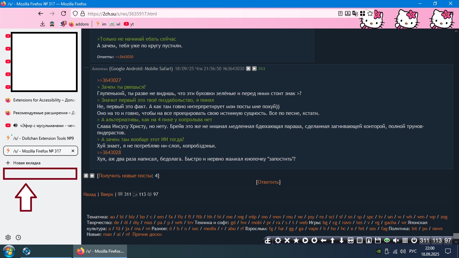Open the 'Наверх' link labeled 'Вверх'
Image resolution: width=459 pixels, height=258 pixels.
(107, 194)
